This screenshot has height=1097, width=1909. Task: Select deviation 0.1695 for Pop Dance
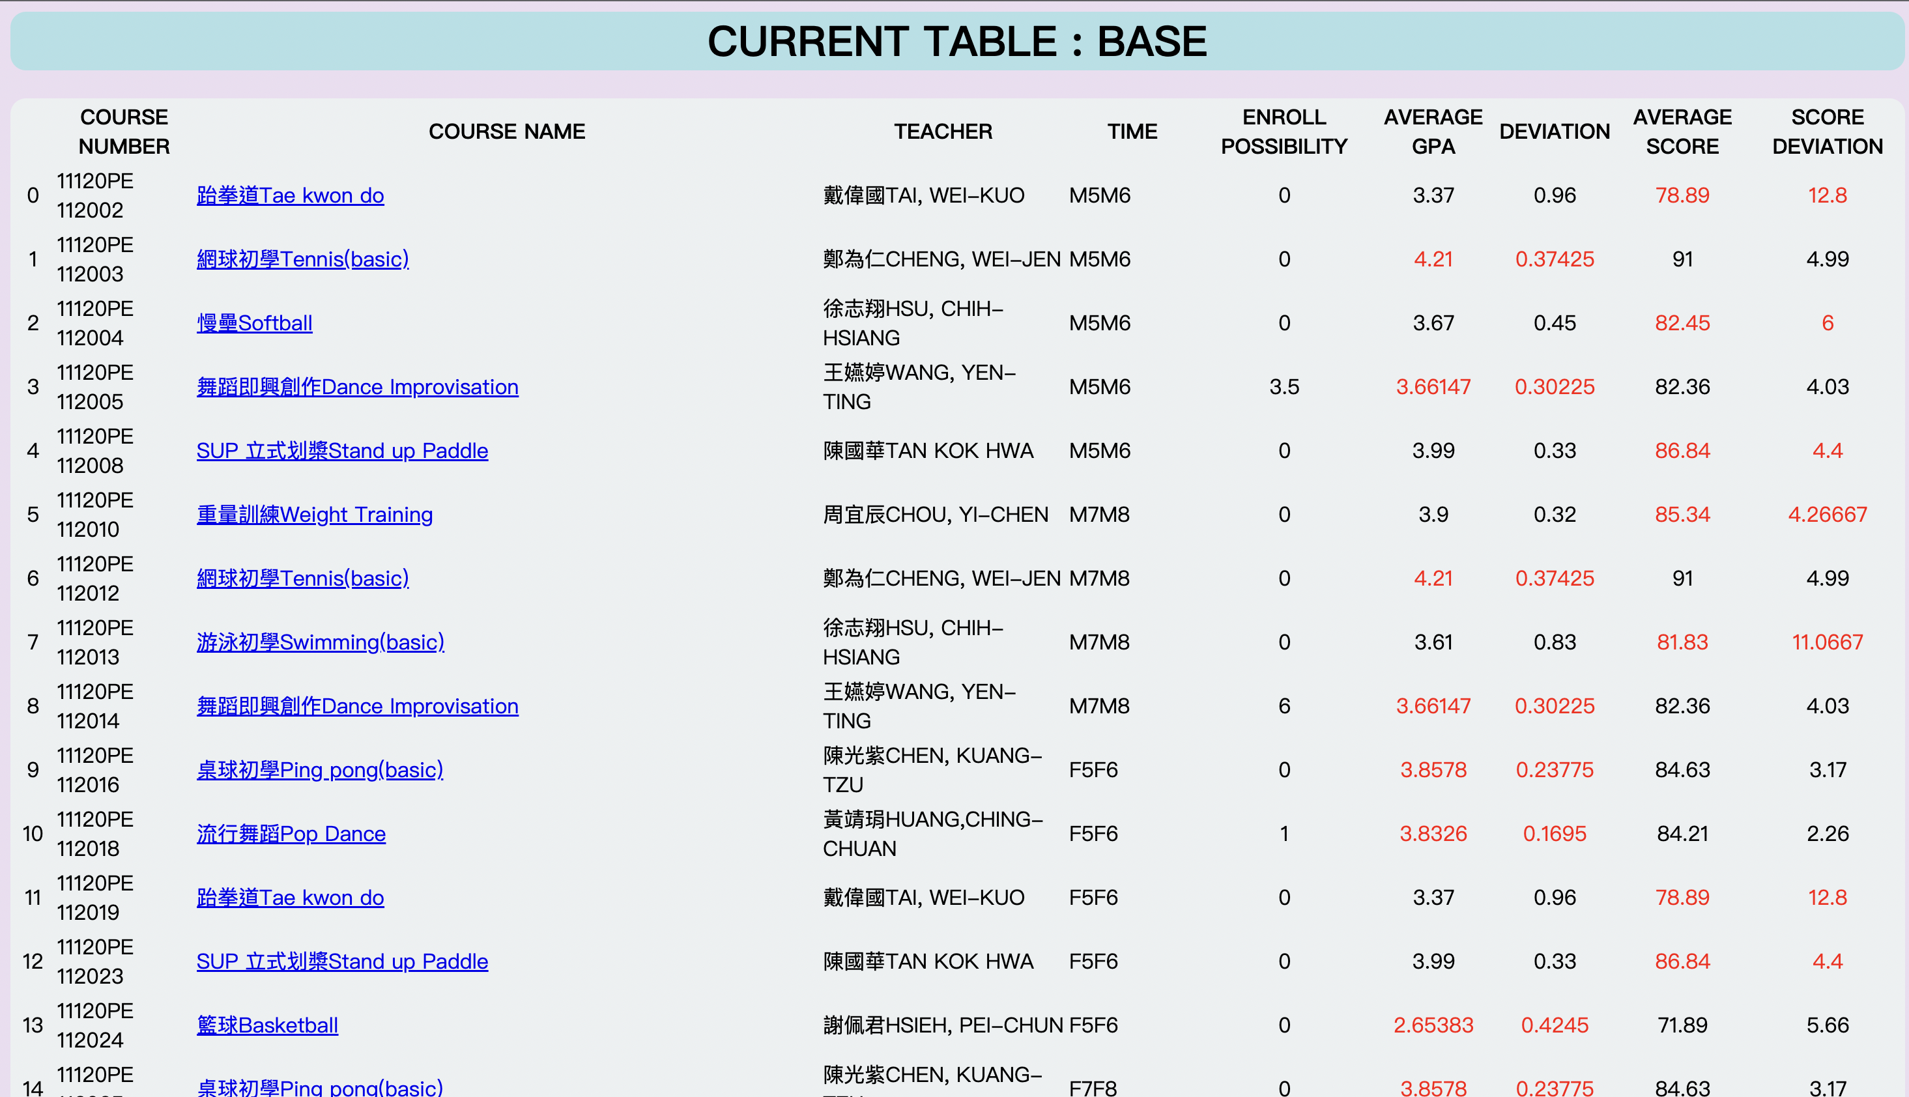1555,834
